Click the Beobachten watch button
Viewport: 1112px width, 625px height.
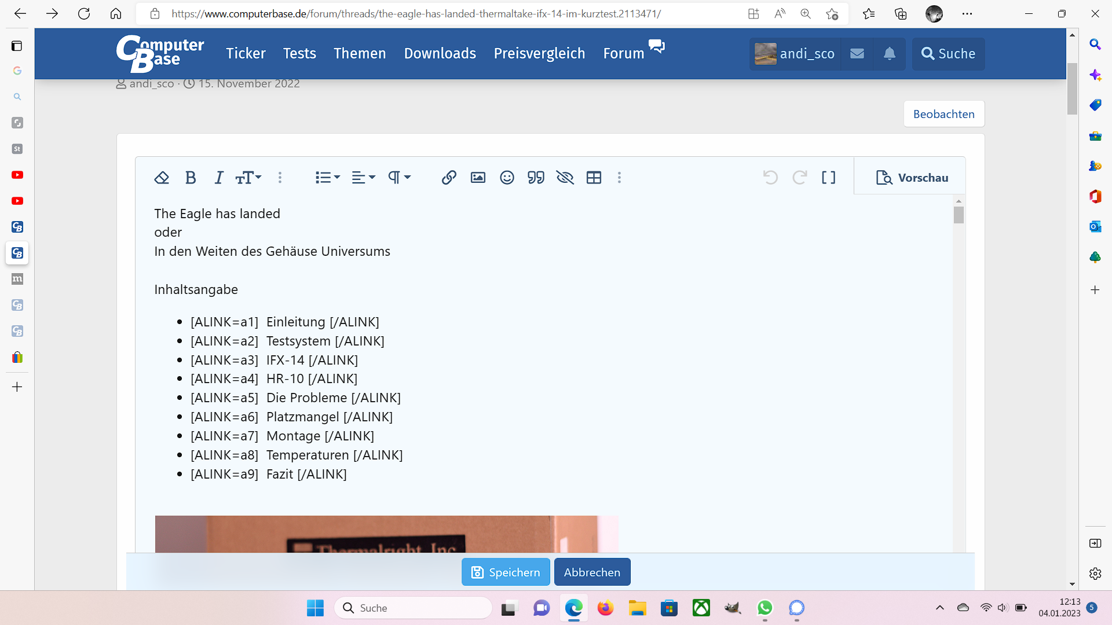coord(943,114)
